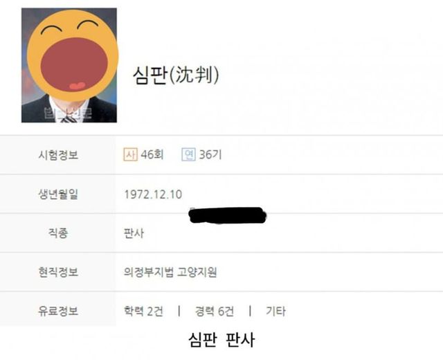The height and width of the screenshot is (360, 443).
Task: Select the birthdate 1972.12.10 value
Action: [153, 195]
